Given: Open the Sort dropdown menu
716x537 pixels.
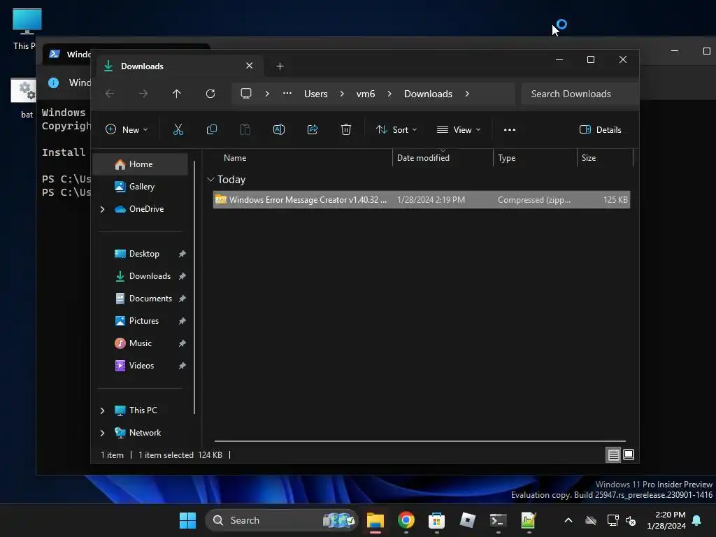Looking at the screenshot, I should pos(396,129).
